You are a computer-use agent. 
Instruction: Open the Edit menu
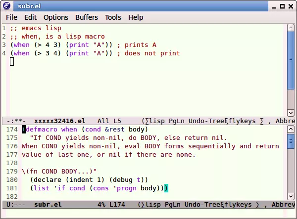pyautogui.click(x=30, y=17)
